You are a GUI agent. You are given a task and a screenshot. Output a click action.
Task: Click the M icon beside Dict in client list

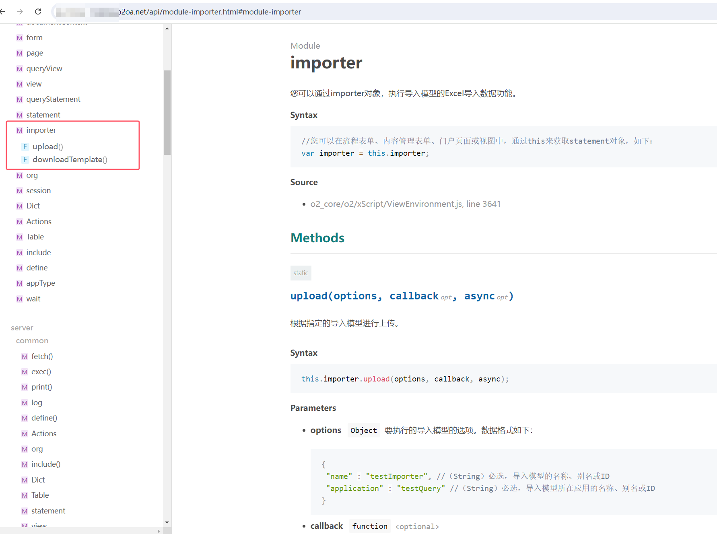(19, 206)
